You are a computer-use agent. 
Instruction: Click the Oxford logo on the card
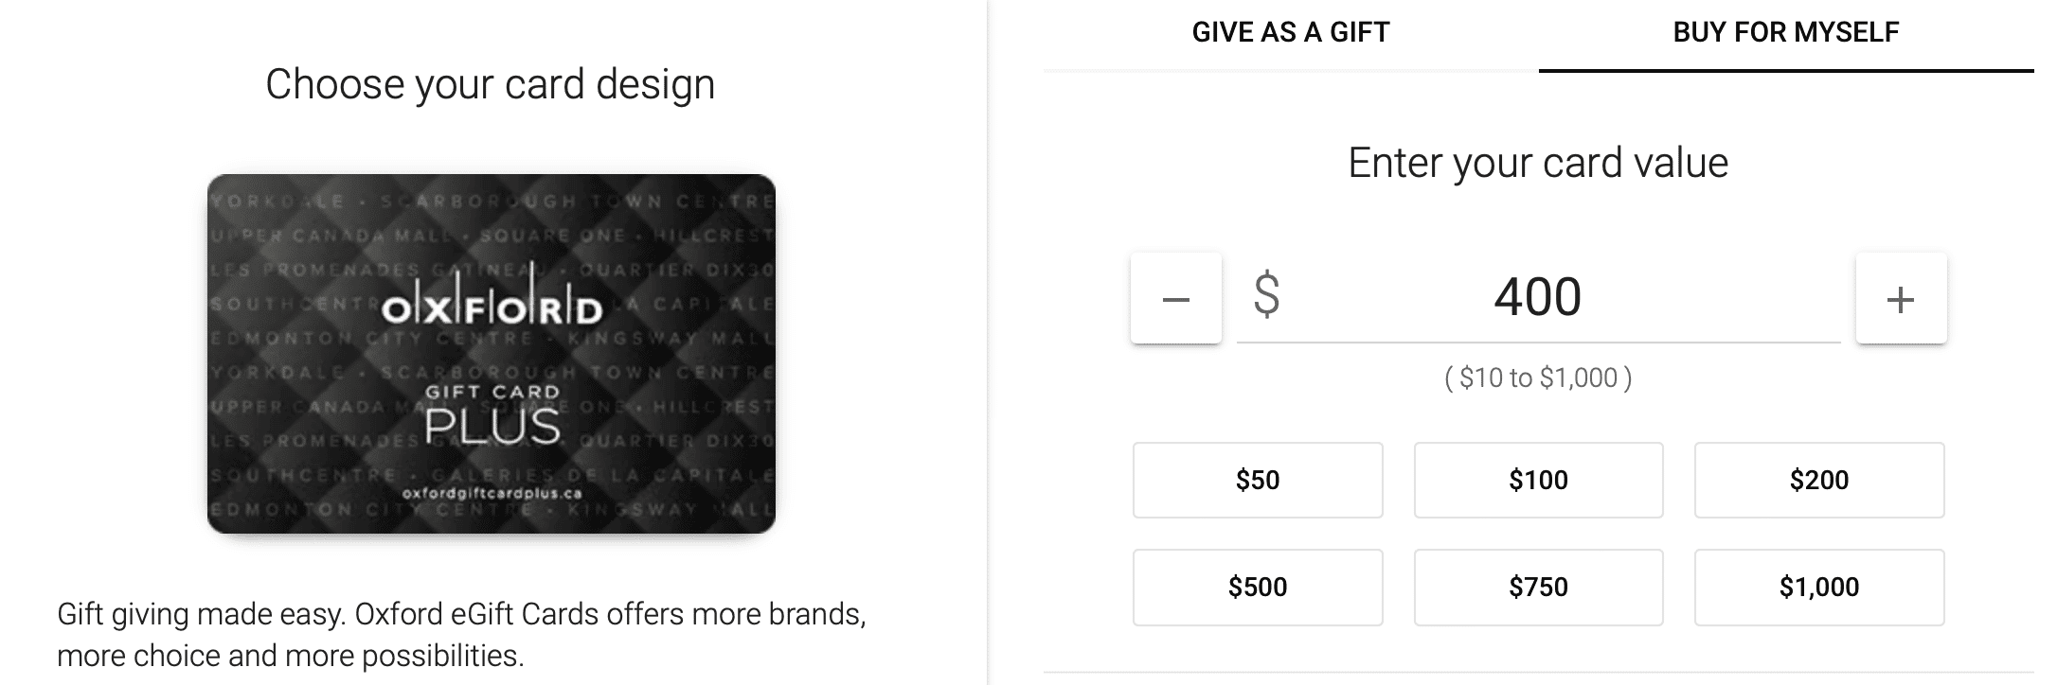tap(491, 306)
